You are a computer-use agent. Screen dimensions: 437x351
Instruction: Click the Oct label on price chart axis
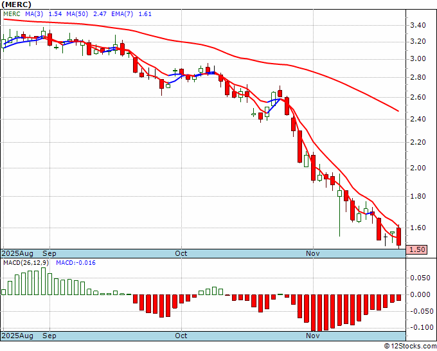coord(181,253)
